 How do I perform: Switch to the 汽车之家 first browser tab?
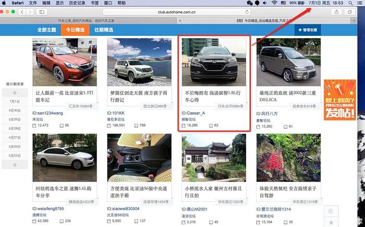(x=87, y=21)
